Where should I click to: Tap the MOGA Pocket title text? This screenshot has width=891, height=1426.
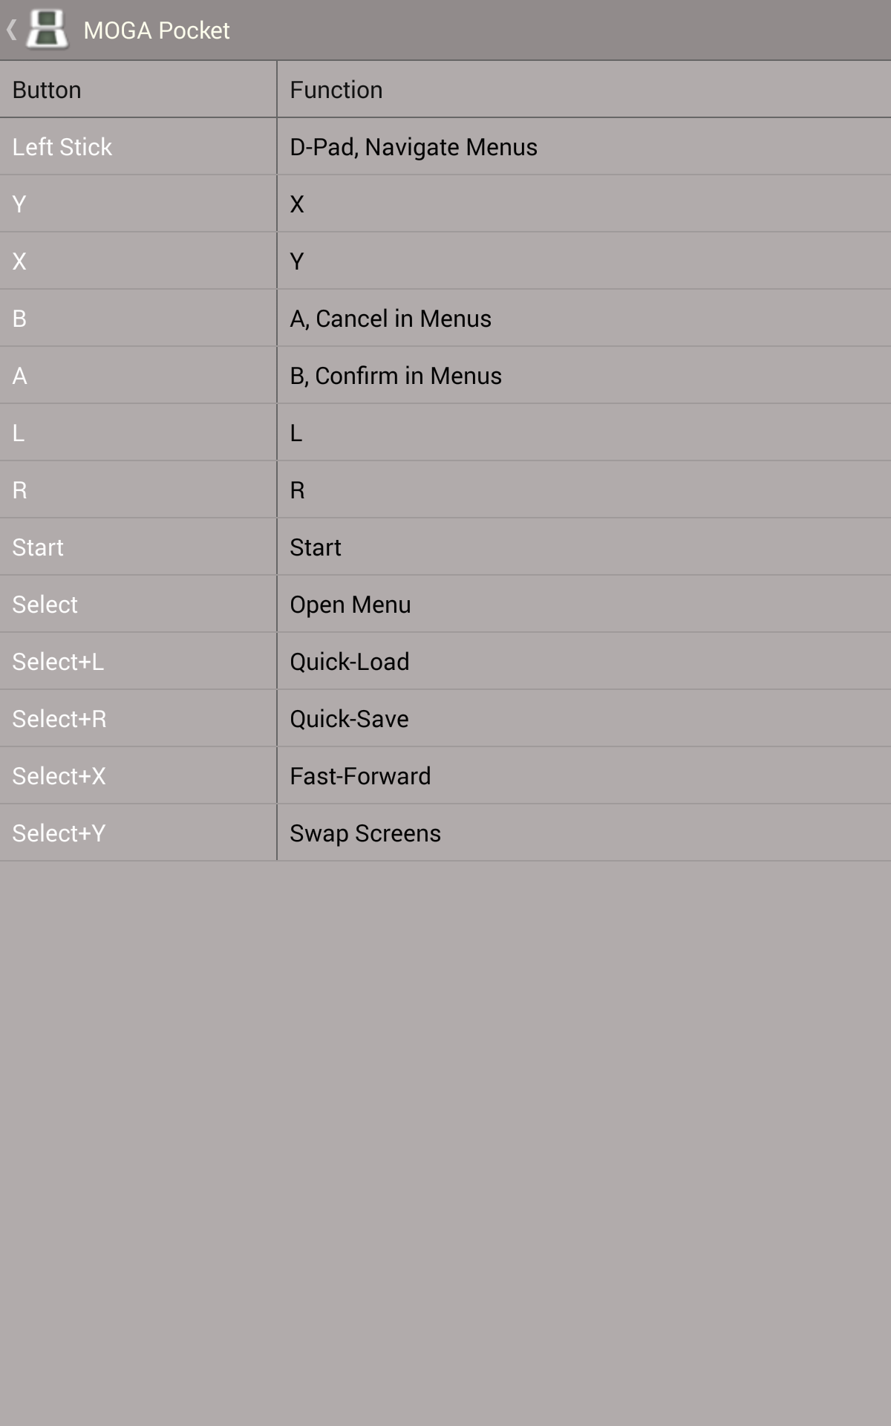(156, 30)
